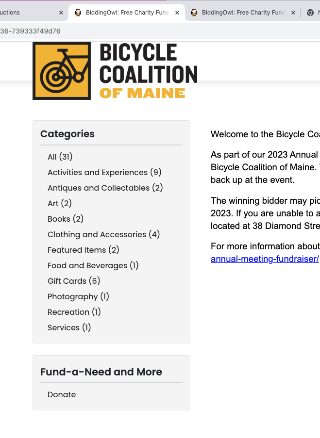The height and width of the screenshot is (438, 320).
Task: View Clothing and Accessories items
Action: (103, 234)
